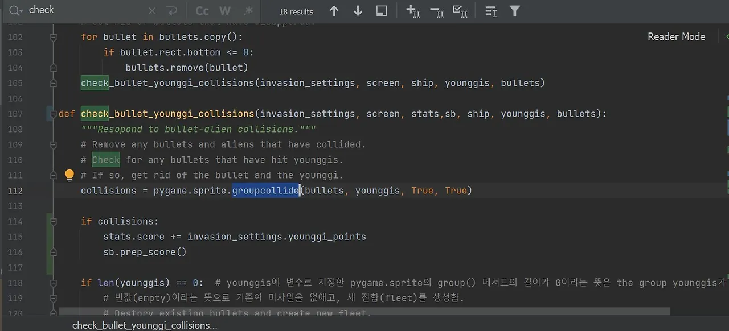Click the highlighted "Check" in line 110 comment
The height and width of the screenshot is (331, 729).
[x=106, y=160]
